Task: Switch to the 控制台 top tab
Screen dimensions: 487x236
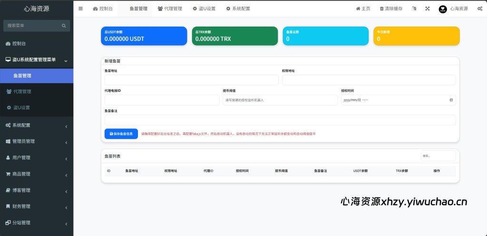Action: [103, 9]
